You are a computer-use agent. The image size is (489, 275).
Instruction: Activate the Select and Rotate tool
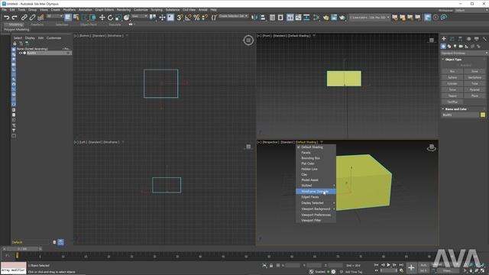point(110,18)
